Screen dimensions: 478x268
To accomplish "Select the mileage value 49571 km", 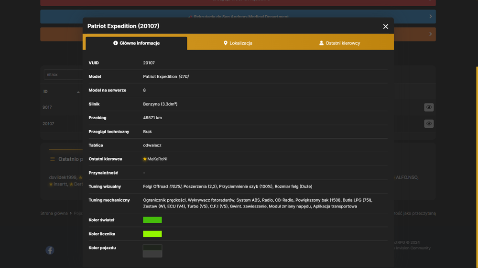I will click(152, 118).
